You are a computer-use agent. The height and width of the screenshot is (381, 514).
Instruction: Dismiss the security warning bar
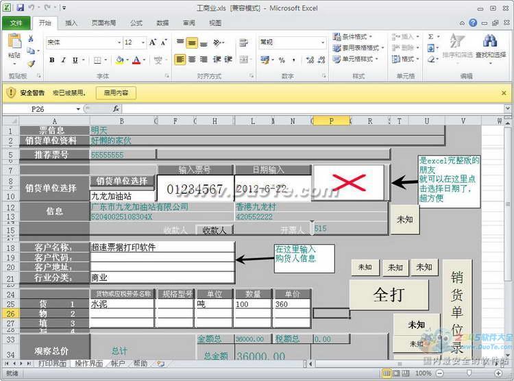click(504, 93)
